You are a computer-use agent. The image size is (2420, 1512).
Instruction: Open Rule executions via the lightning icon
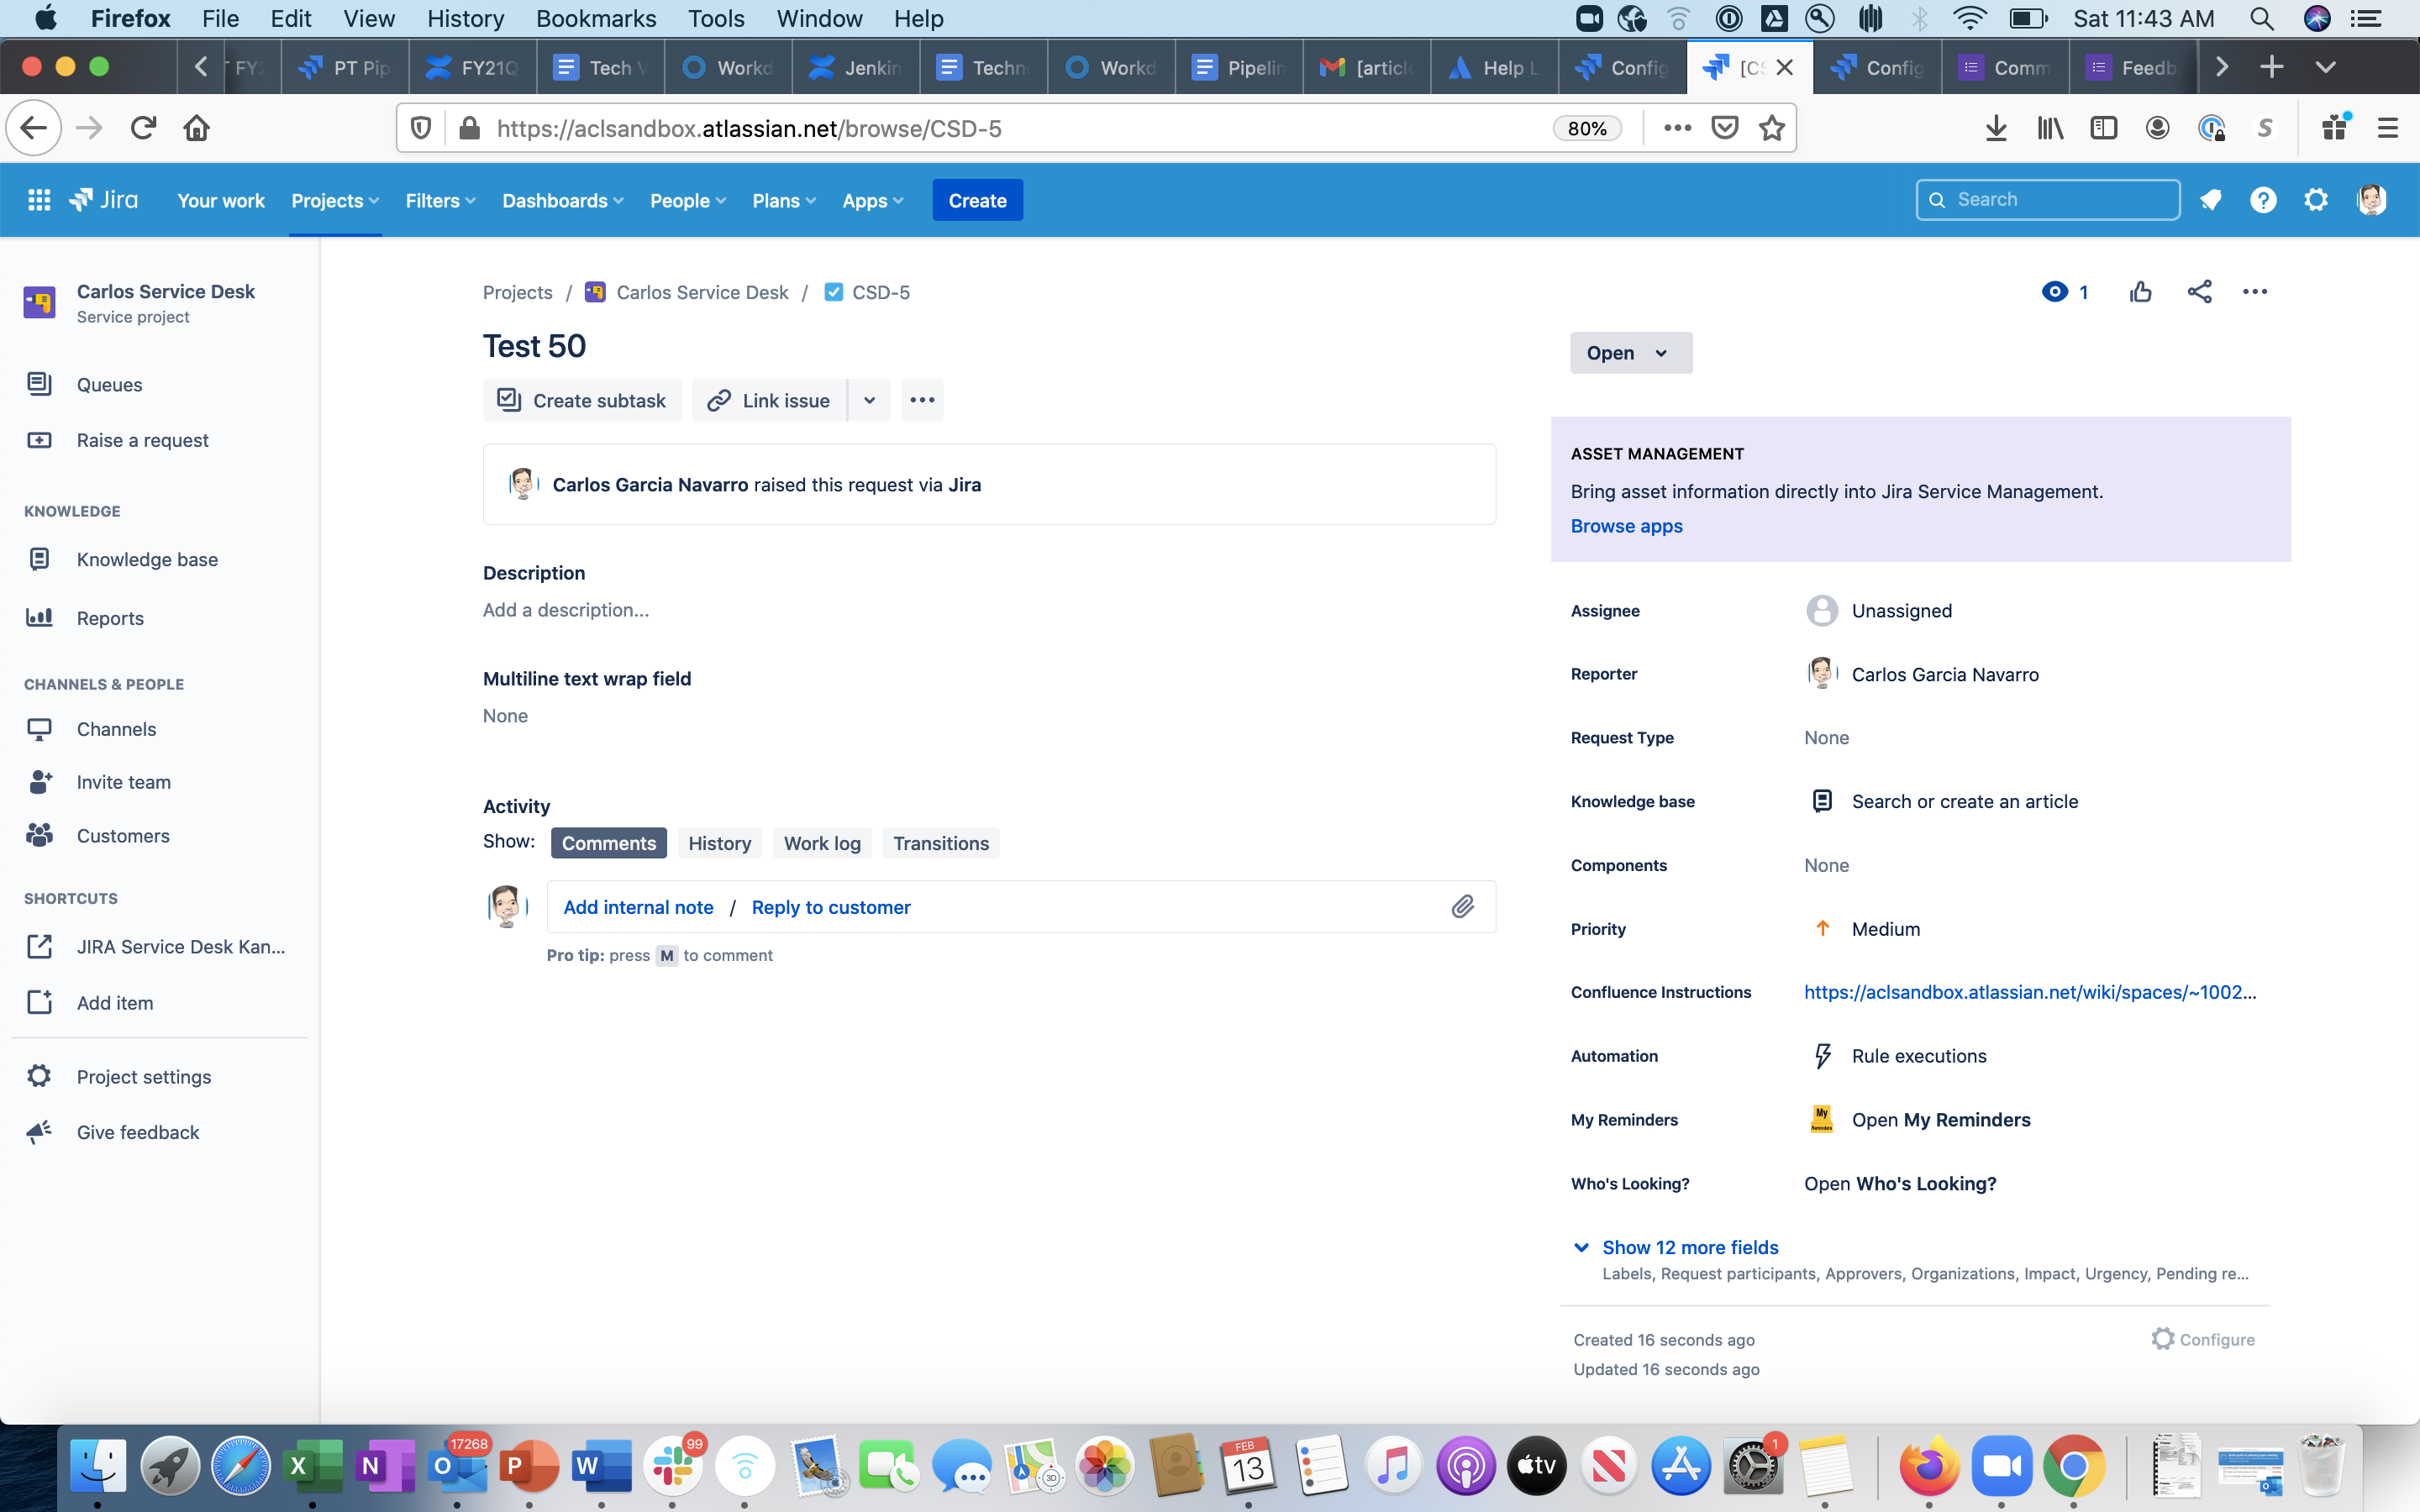point(1822,1055)
